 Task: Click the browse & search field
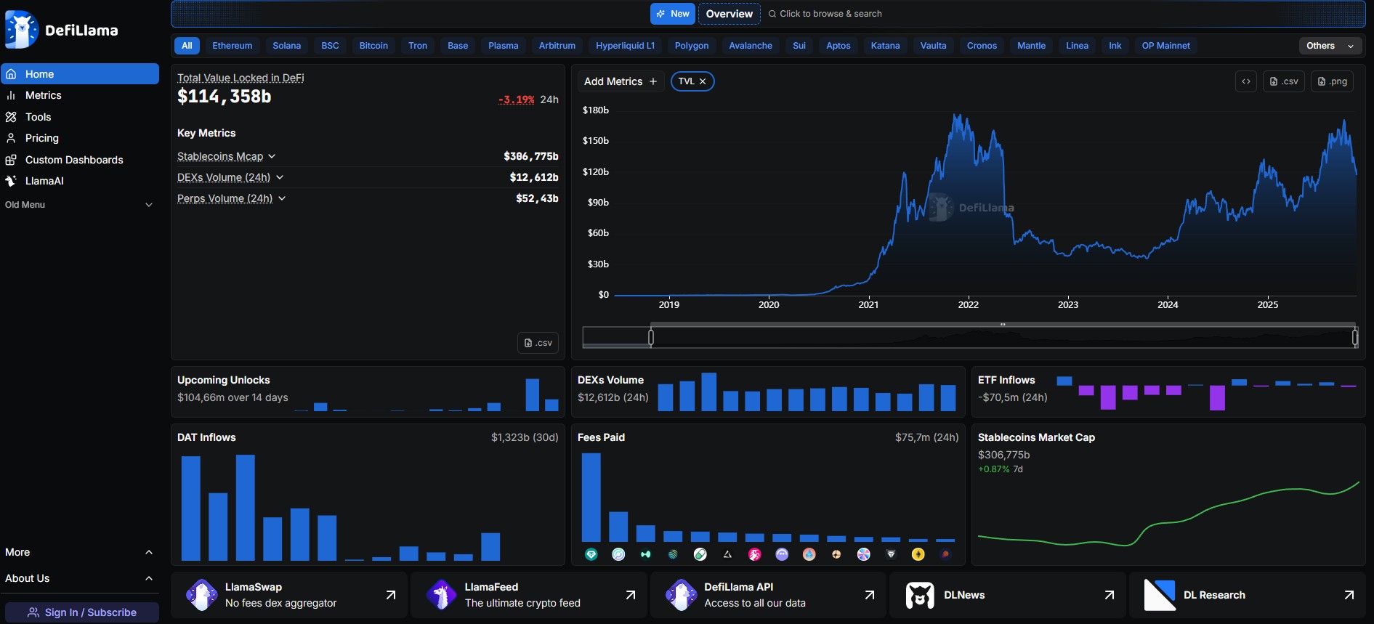(830, 14)
